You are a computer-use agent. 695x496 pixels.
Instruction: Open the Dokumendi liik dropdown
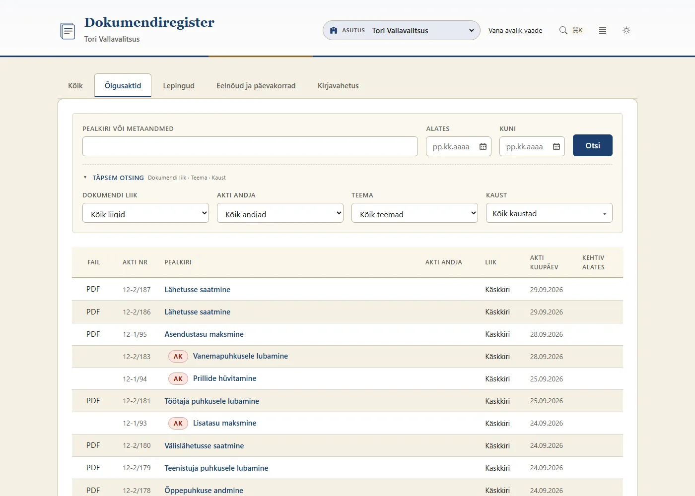click(145, 213)
